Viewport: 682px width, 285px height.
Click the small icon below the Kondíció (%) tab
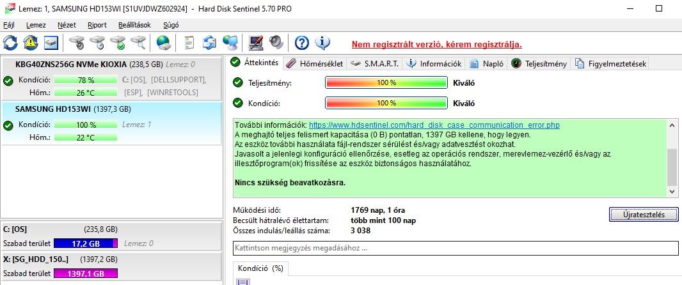242,282
